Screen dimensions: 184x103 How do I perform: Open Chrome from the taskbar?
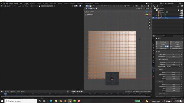click(60, 101)
